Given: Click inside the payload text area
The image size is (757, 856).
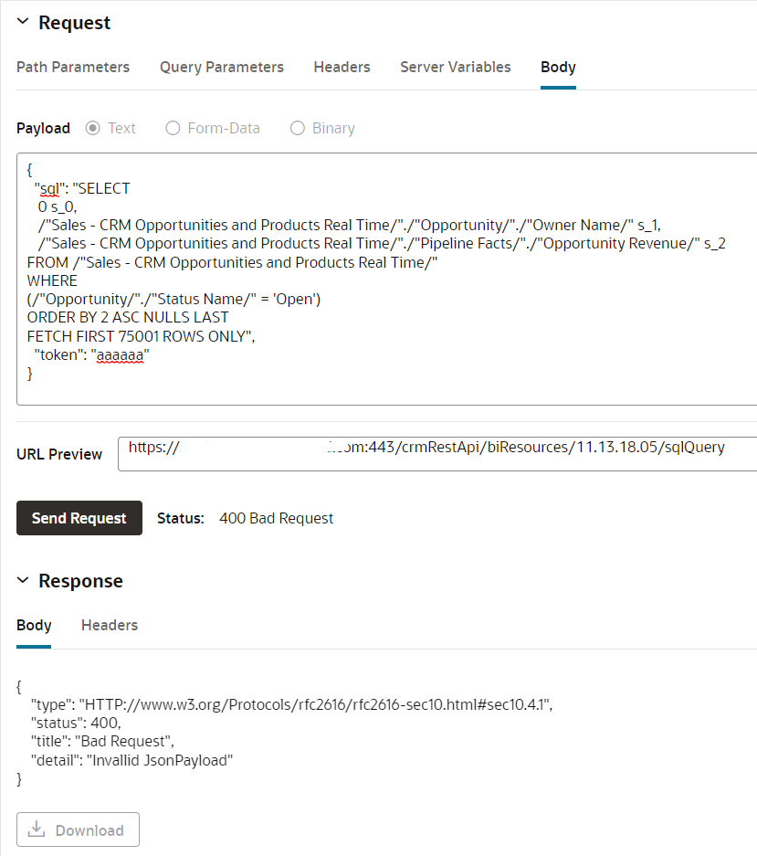Looking at the screenshot, I should 386,279.
